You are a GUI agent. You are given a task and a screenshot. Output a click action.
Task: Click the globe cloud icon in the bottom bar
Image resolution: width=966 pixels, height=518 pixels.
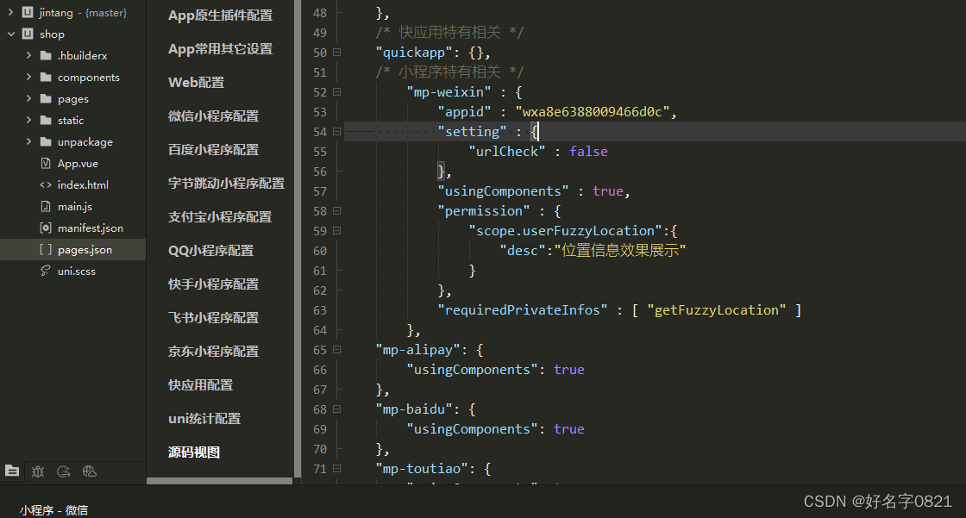[x=90, y=471]
